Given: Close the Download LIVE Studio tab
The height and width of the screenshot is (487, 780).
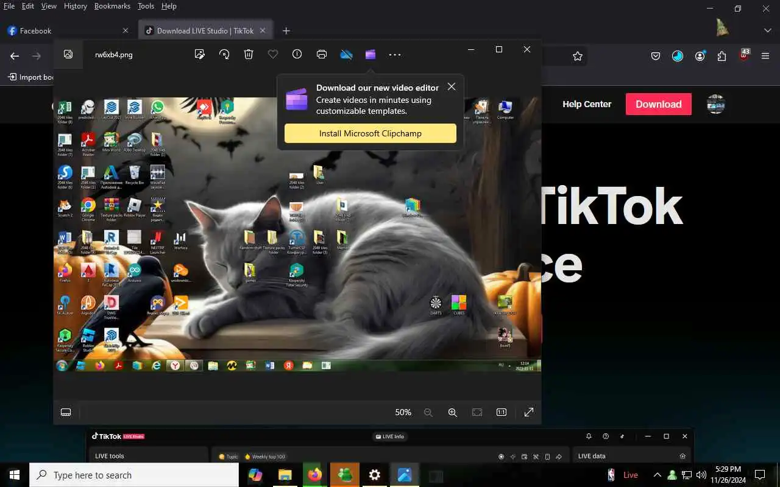Looking at the screenshot, I should point(263,30).
